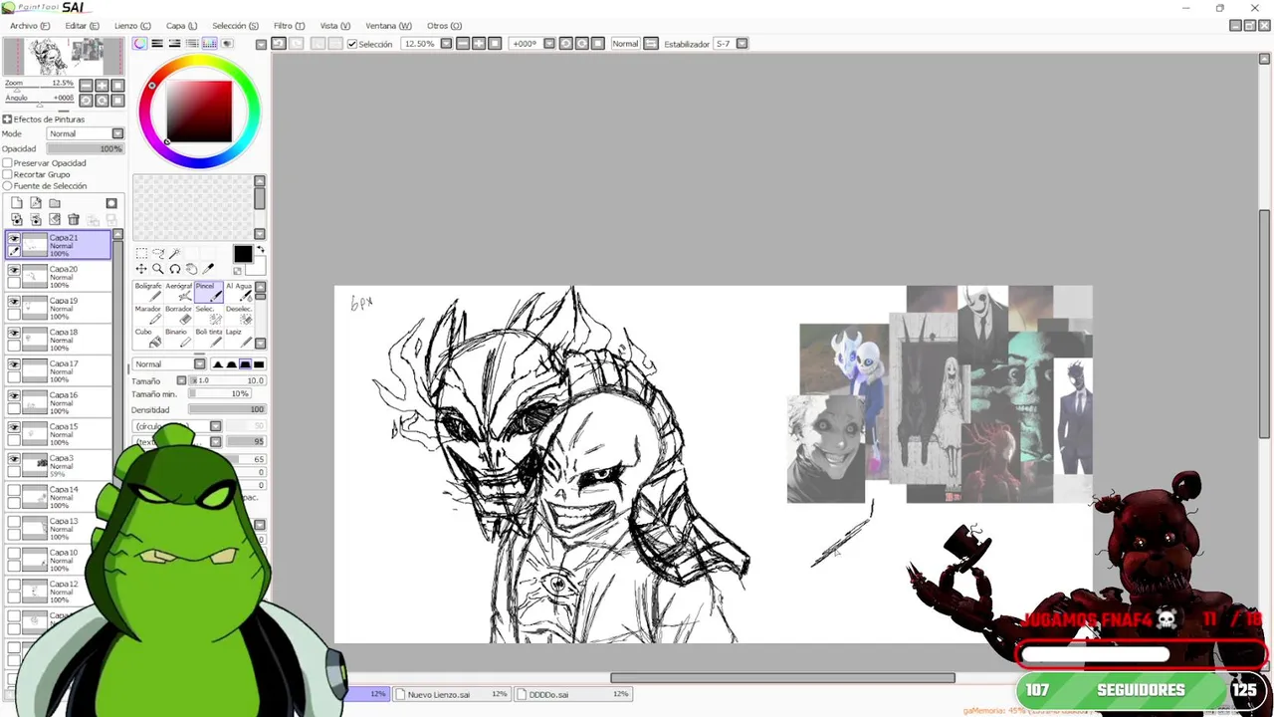
Task: Uncheck the Selección checkbox in toolbar
Action: click(x=352, y=44)
